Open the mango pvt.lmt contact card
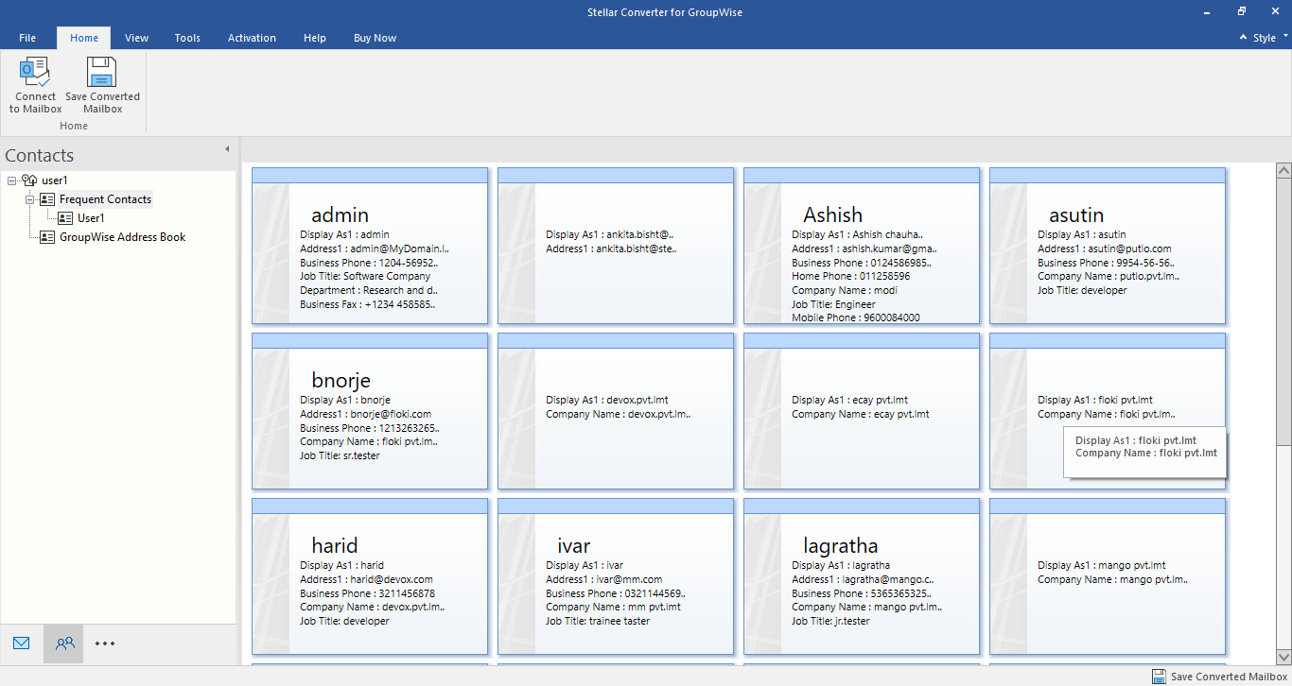The image size is (1292, 686). tap(1108, 576)
